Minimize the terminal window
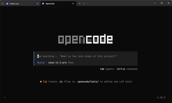 click(155, 3)
